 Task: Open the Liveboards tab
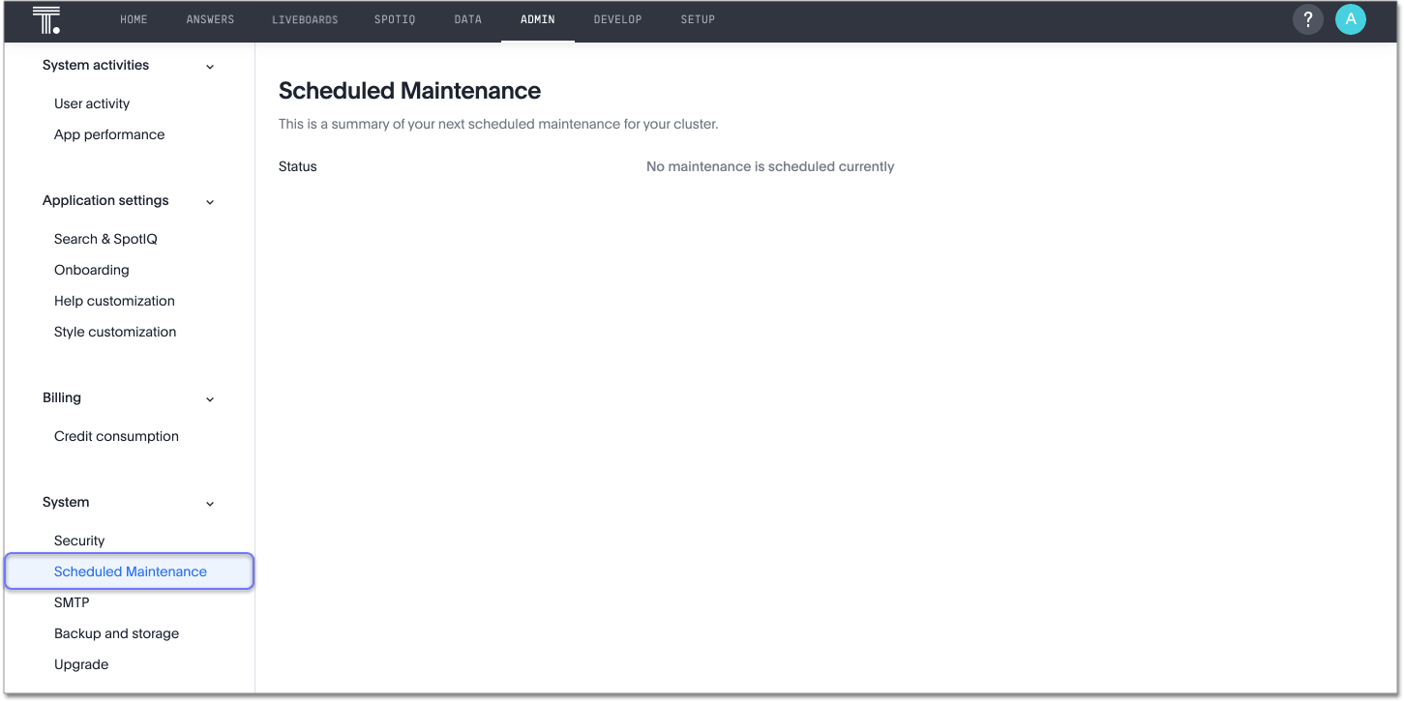(x=305, y=20)
